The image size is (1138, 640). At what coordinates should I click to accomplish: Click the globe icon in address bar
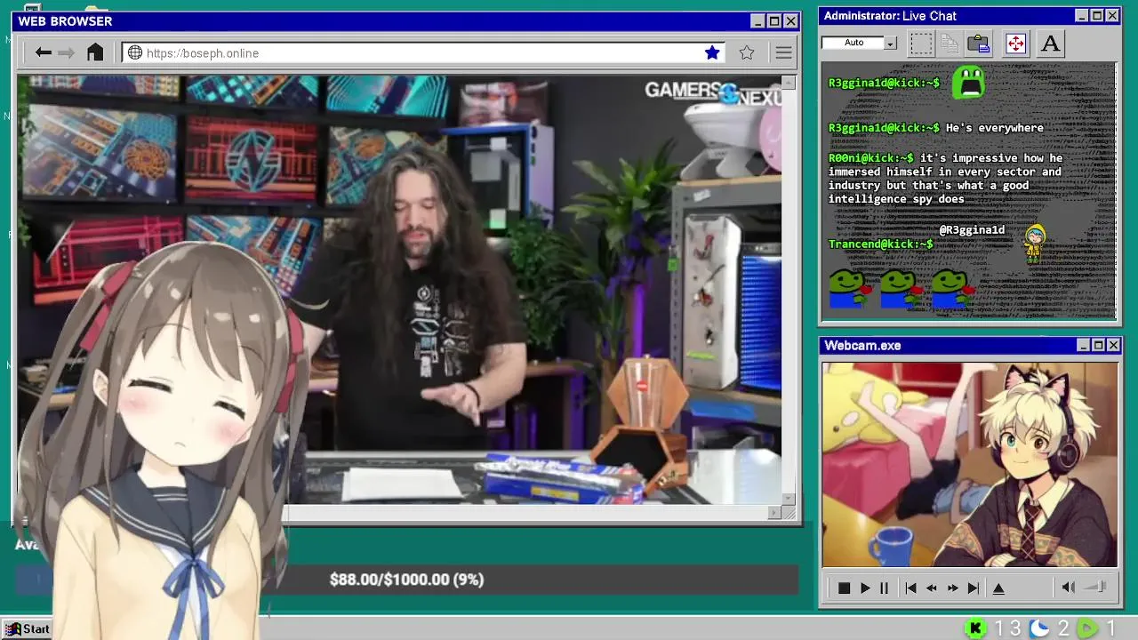pos(135,53)
